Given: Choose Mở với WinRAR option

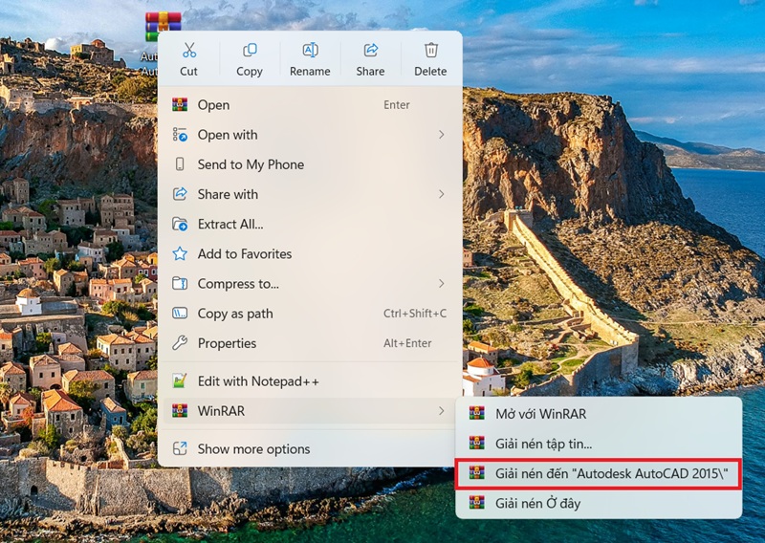Looking at the screenshot, I should [x=540, y=414].
